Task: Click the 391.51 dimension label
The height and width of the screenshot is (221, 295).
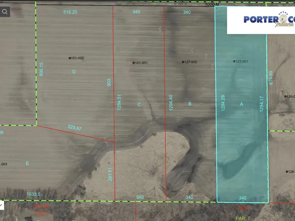Action: click(x=110, y=174)
